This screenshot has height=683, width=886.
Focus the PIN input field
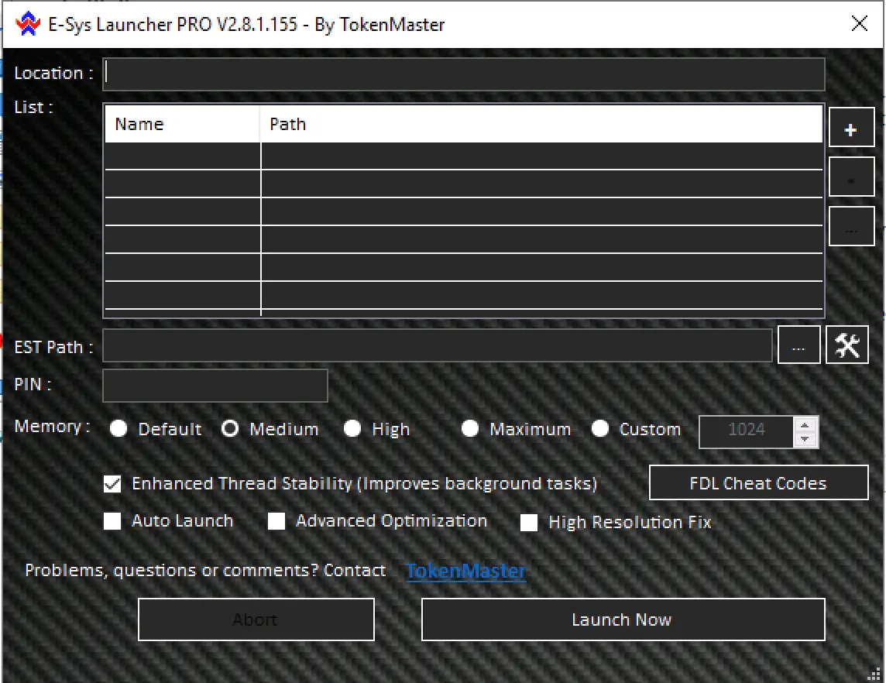(x=215, y=386)
